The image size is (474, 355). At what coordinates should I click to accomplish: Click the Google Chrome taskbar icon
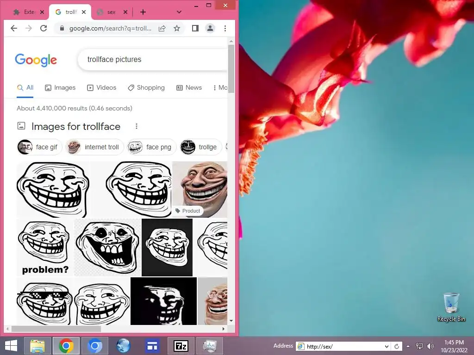tap(66, 346)
